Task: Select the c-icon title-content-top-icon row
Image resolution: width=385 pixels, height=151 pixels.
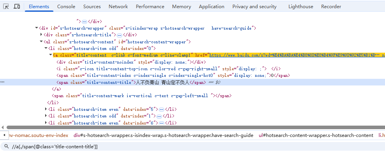Action: 169,69
